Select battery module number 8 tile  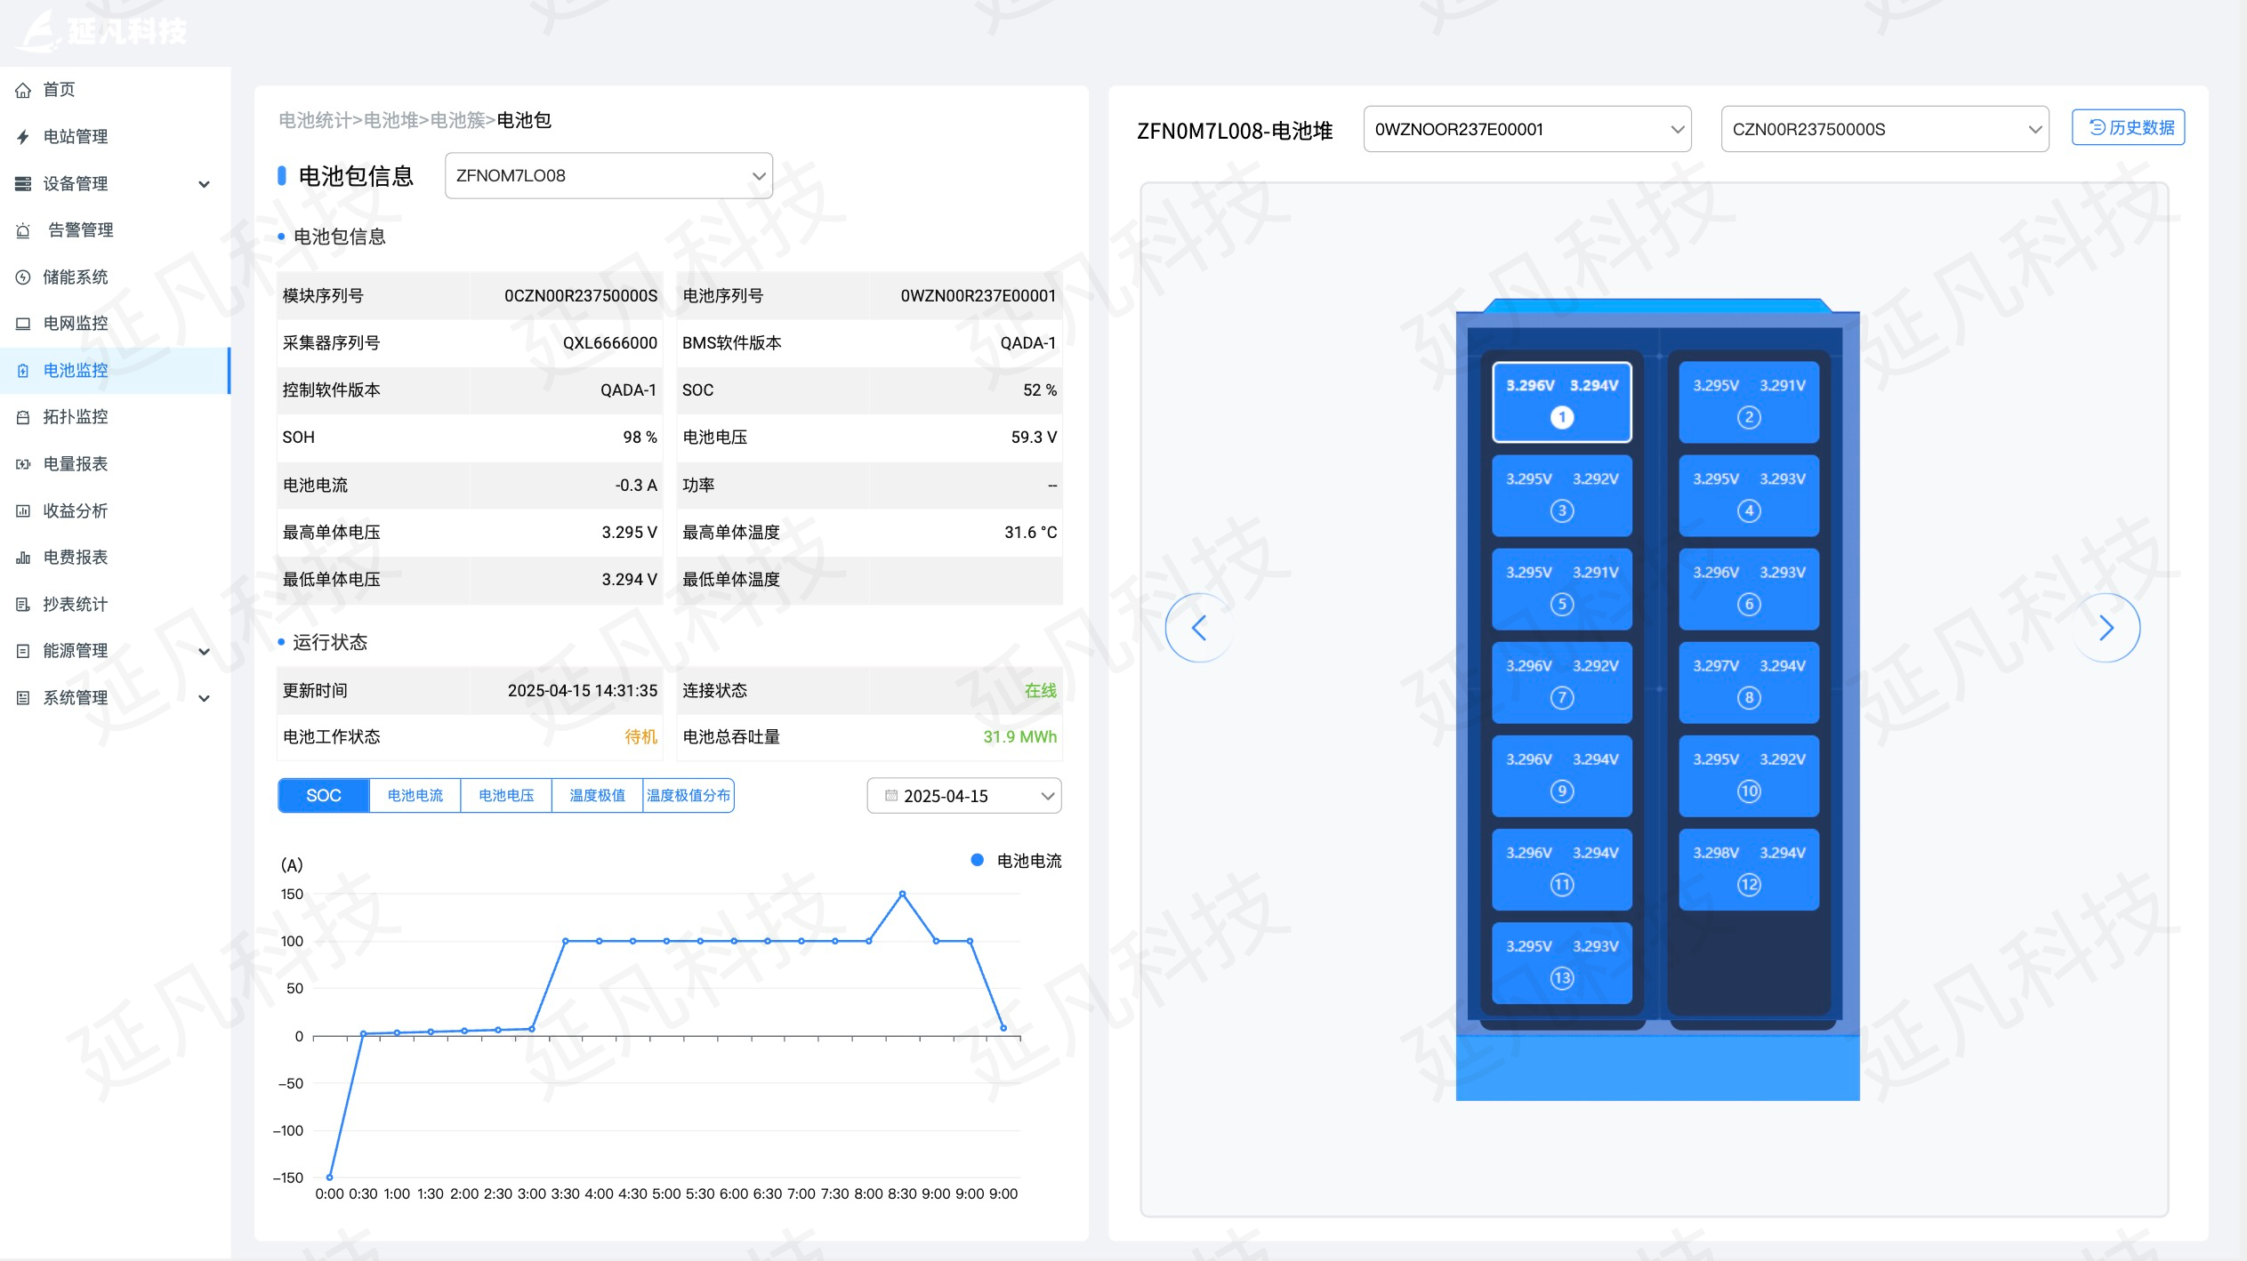pyautogui.click(x=1748, y=682)
